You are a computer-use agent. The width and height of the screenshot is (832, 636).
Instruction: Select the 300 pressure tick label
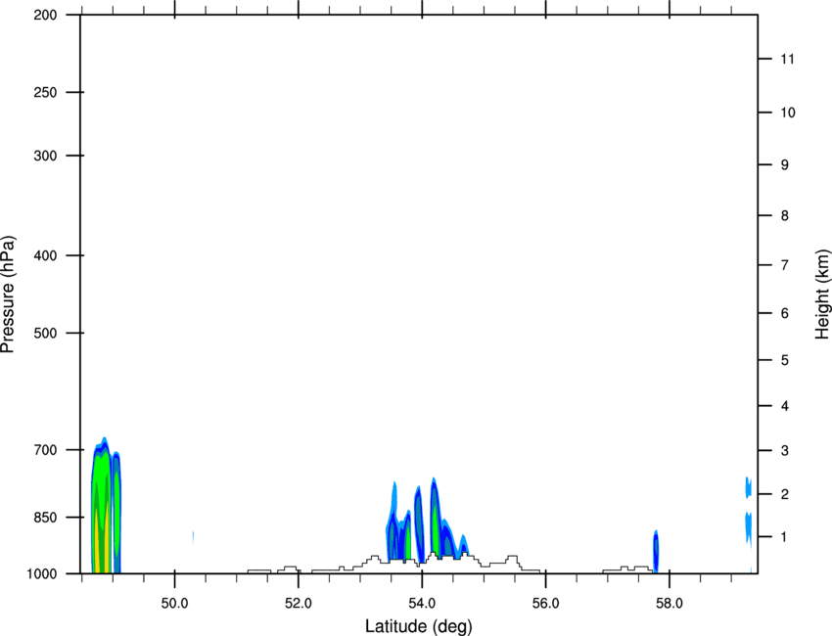click(x=45, y=156)
